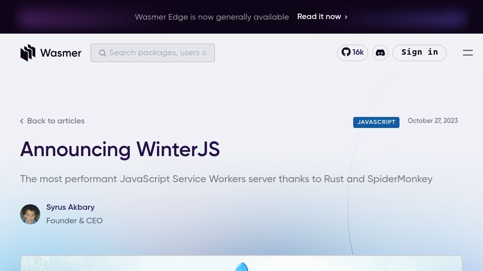Image resolution: width=483 pixels, height=271 pixels.
Task: Open the GitHub 16k stars link
Action: pyautogui.click(x=352, y=53)
